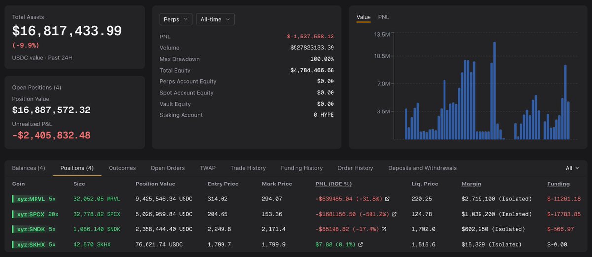Open SPCX PNL share icon
The width and height of the screenshot is (592, 257).
pyautogui.click(x=394, y=214)
